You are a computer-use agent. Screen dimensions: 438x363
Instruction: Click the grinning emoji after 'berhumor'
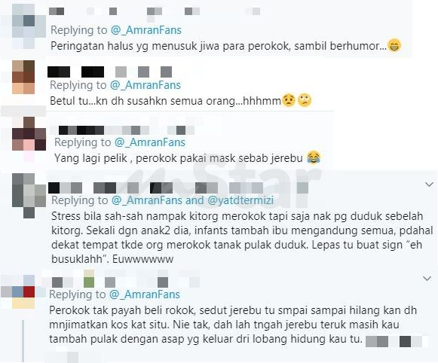[394, 45]
